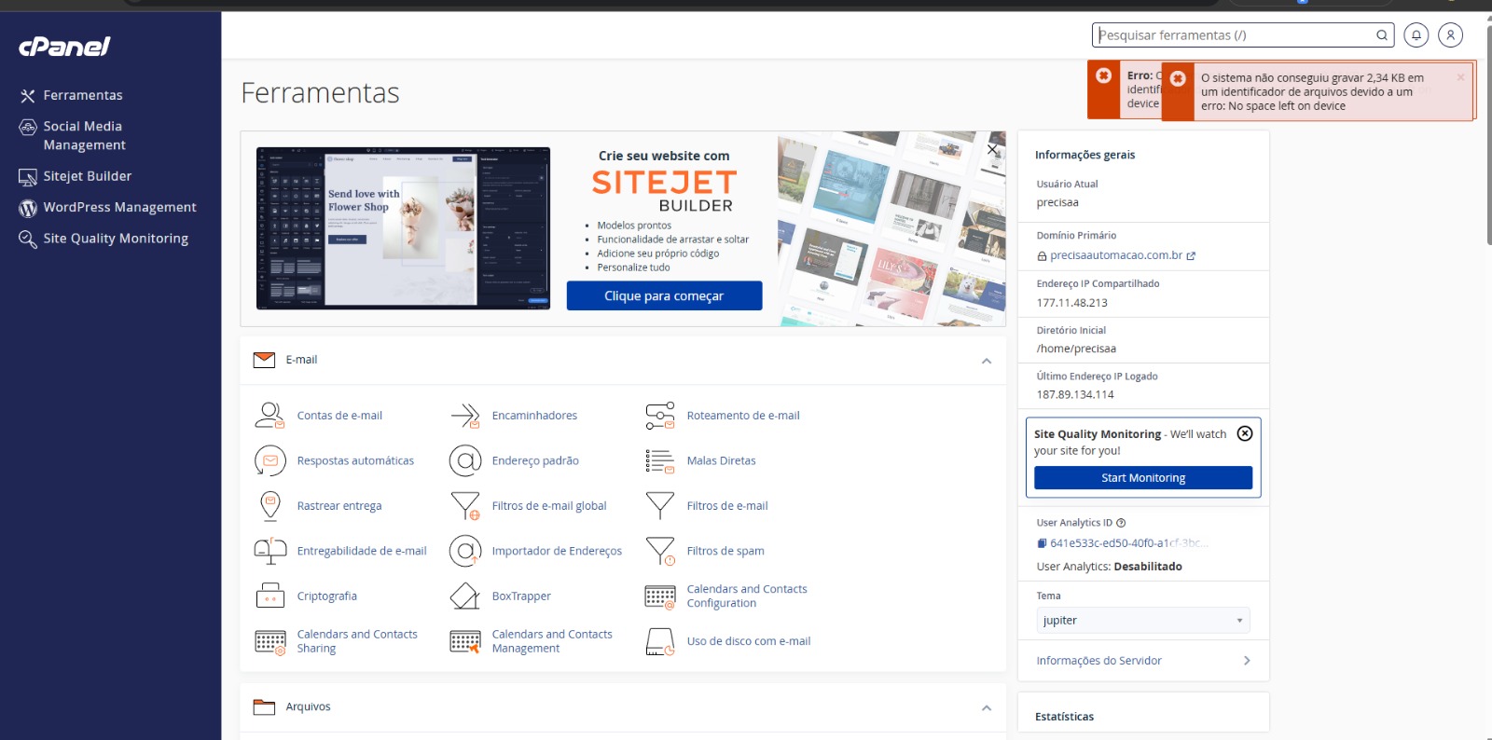Screen dimensions: 1492x740
Task: Close the Sitejet Builder banner
Action: [992, 149]
